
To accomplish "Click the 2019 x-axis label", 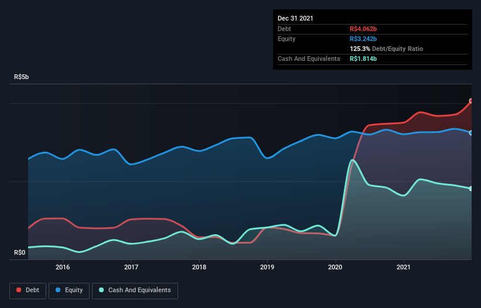I will (267, 267).
